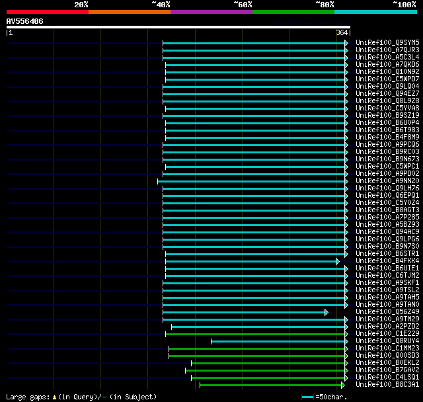Click the AV556406 query name
This screenshot has height=402, width=423.
click(25, 21)
